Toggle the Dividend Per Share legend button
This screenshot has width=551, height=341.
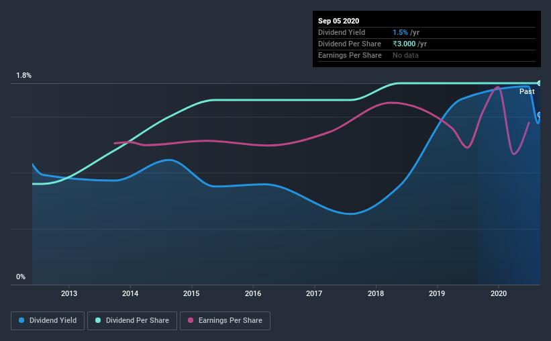pos(132,321)
